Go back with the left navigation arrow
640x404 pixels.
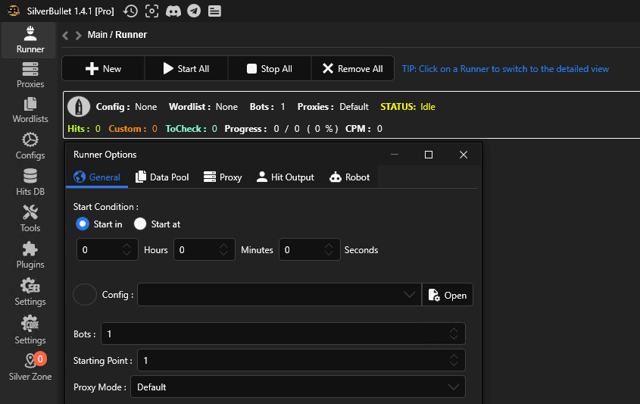click(65, 36)
